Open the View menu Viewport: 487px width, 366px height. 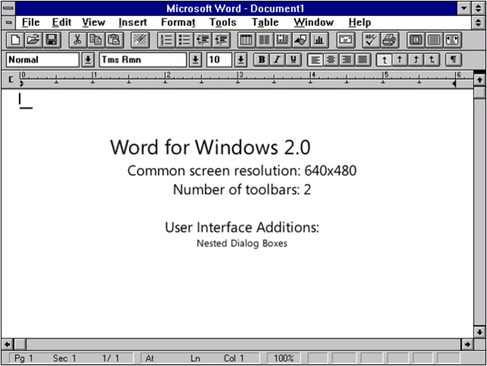point(94,22)
